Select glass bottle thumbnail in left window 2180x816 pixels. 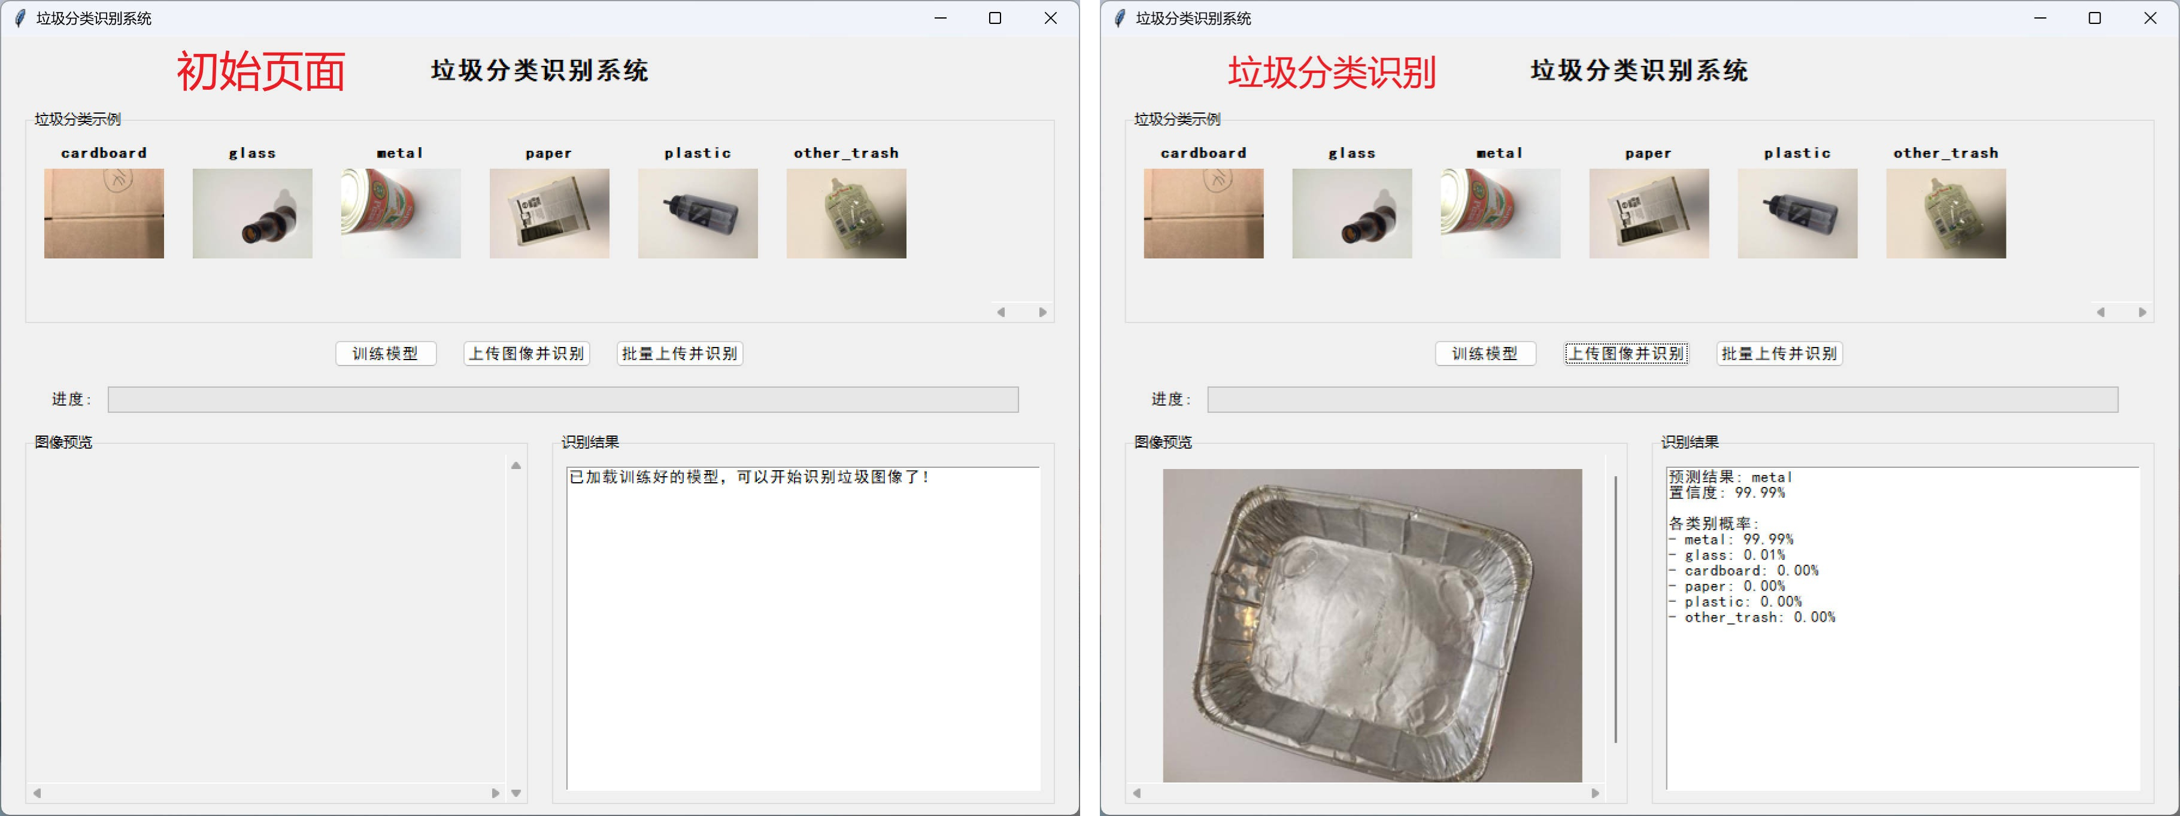(x=252, y=213)
